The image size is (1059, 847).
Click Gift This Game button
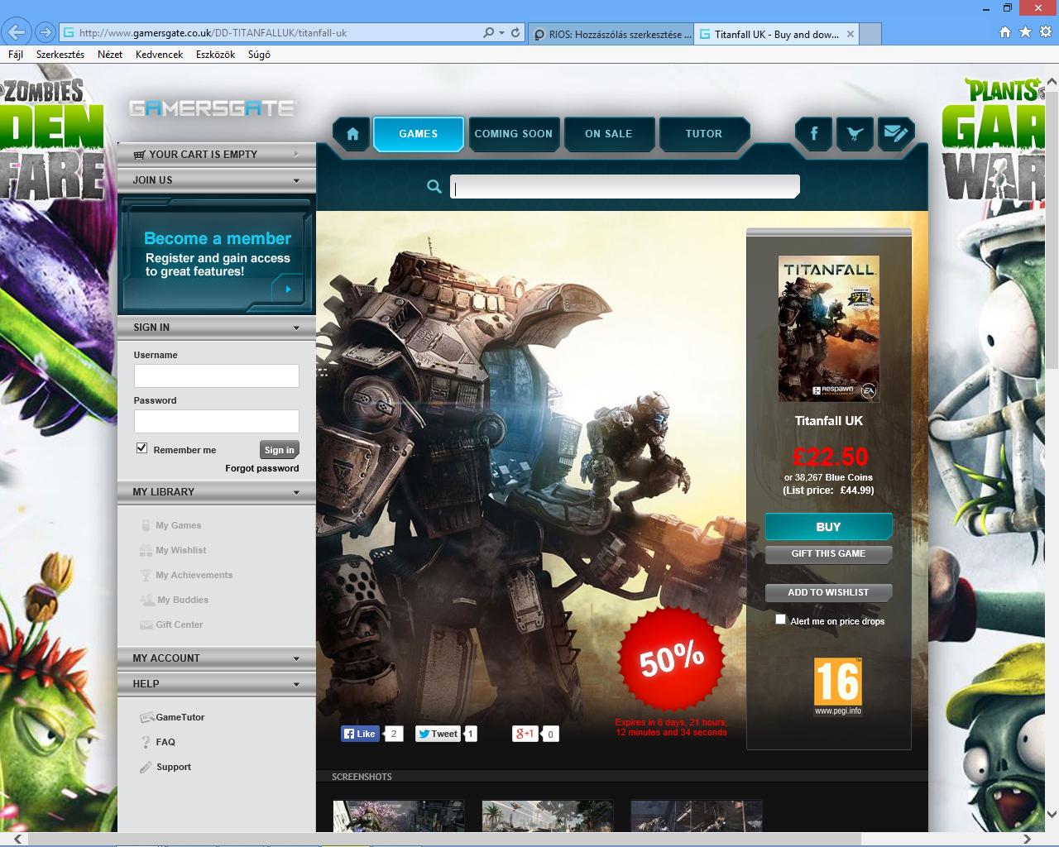pyautogui.click(x=829, y=554)
